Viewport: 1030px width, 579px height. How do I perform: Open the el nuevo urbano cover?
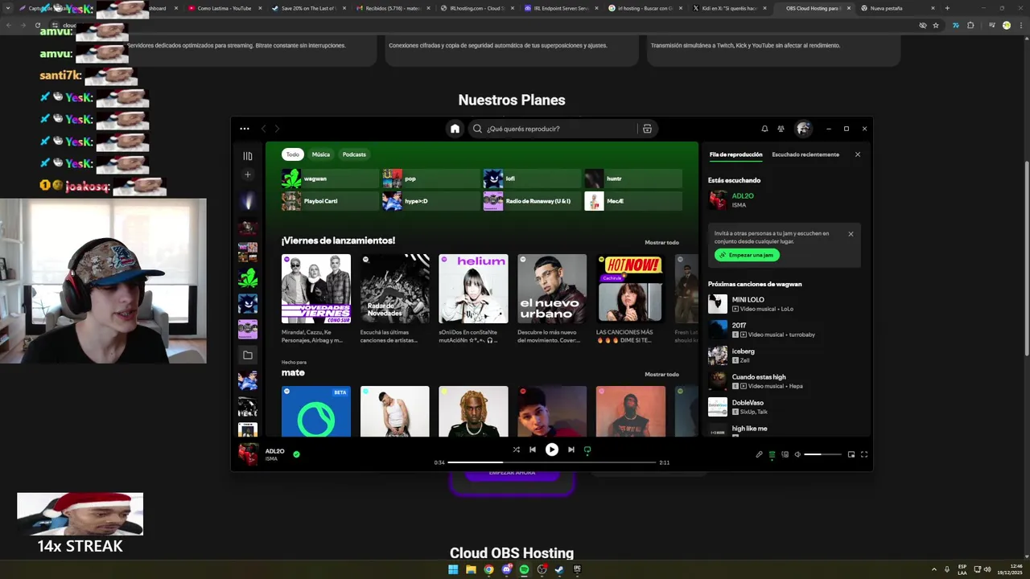pyautogui.click(x=552, y=289)
